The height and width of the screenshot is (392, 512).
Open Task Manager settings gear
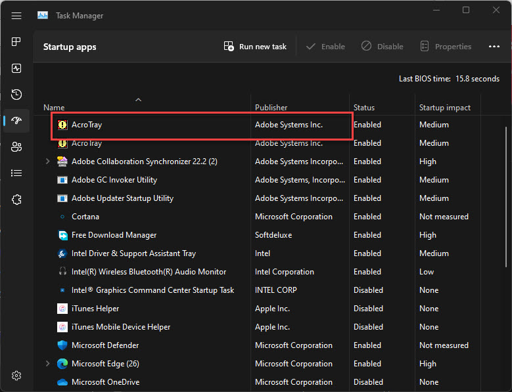tap(16, 376)
